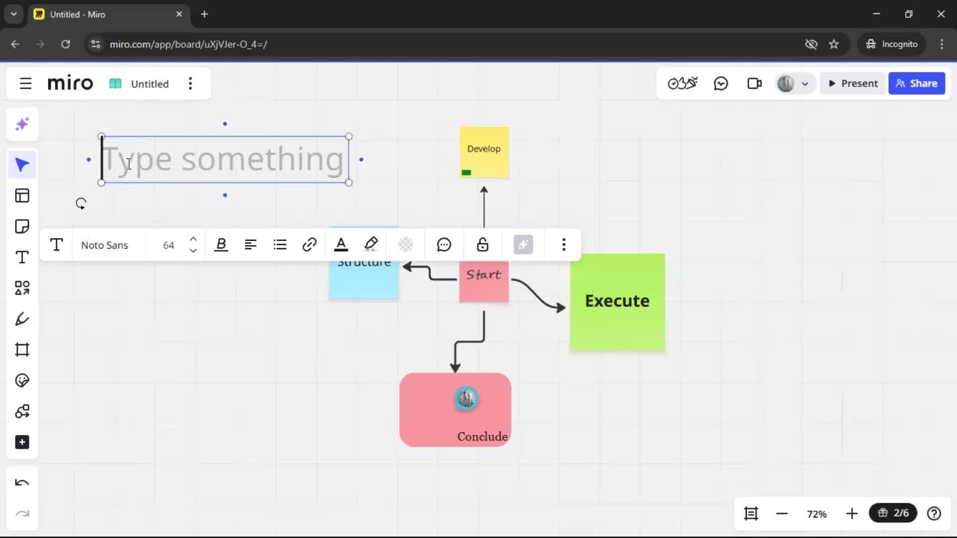Start presentation with Present button
The height and width of the screenshot is (538, 957).
(x=853, y=84)
